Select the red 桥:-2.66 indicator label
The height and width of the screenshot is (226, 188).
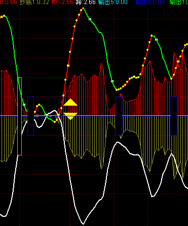[62, 2]
